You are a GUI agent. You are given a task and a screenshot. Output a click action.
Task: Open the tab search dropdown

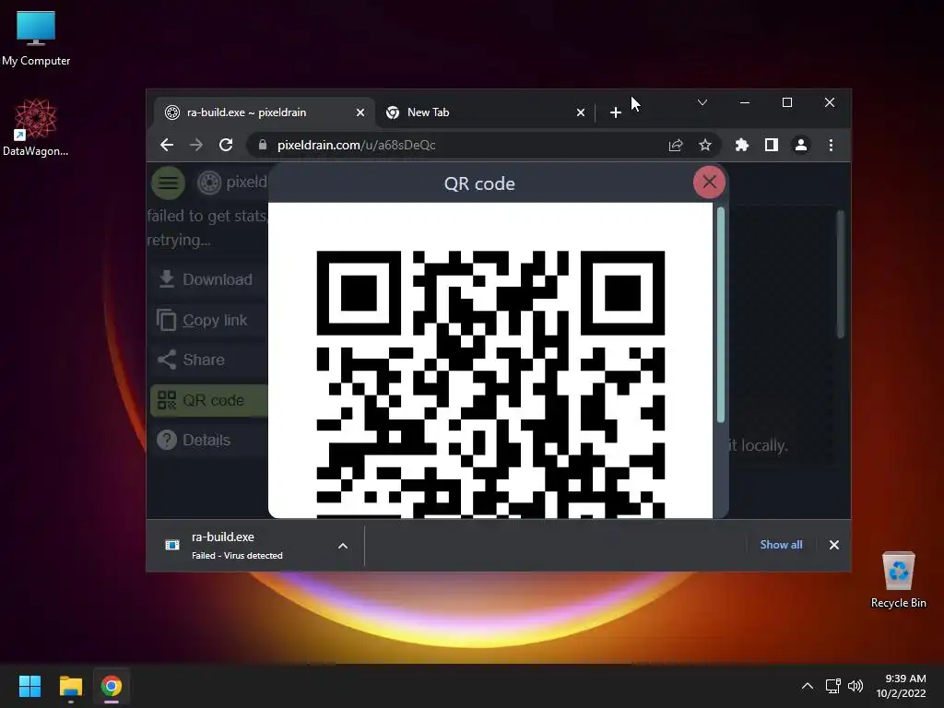pyautogui.click(x=702, y=103)
